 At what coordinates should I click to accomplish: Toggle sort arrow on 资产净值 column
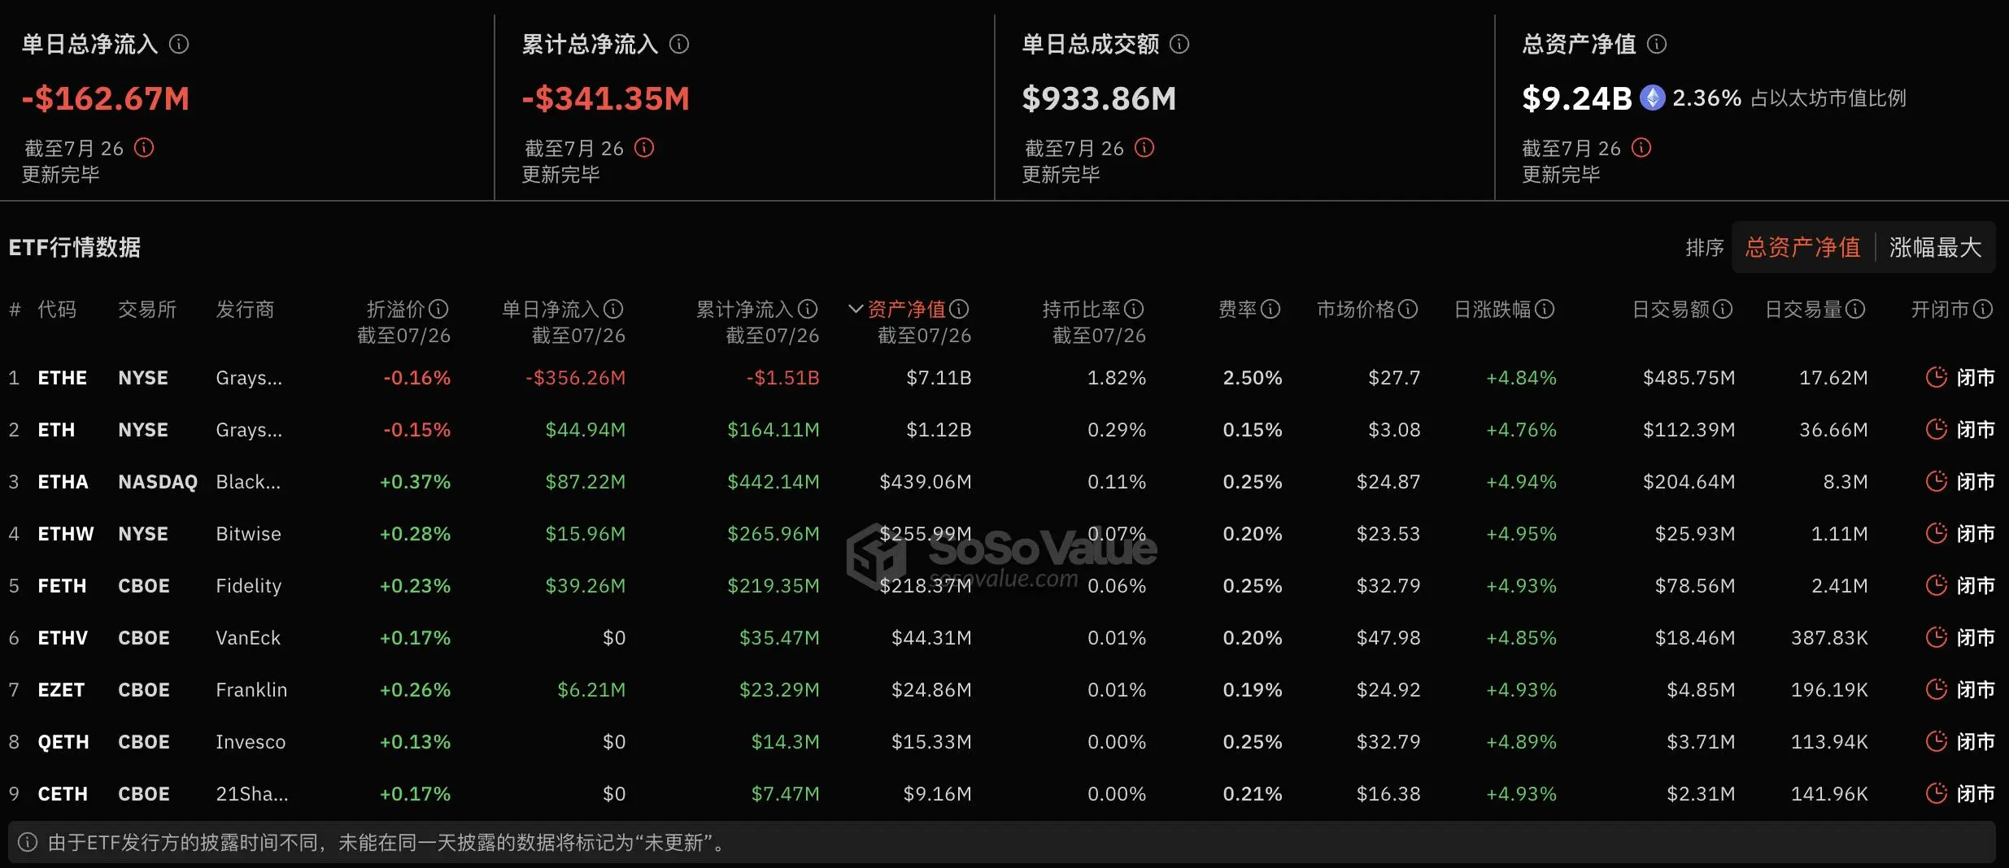point(855,309)
